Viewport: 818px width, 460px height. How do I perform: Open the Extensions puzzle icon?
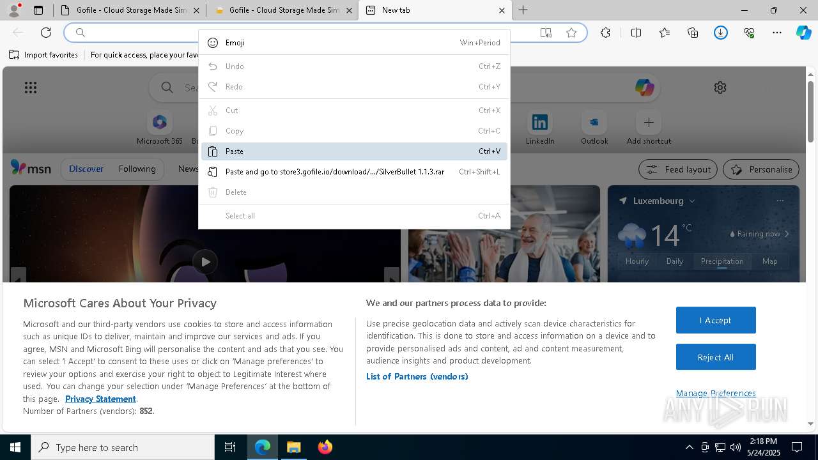(605, 33)
